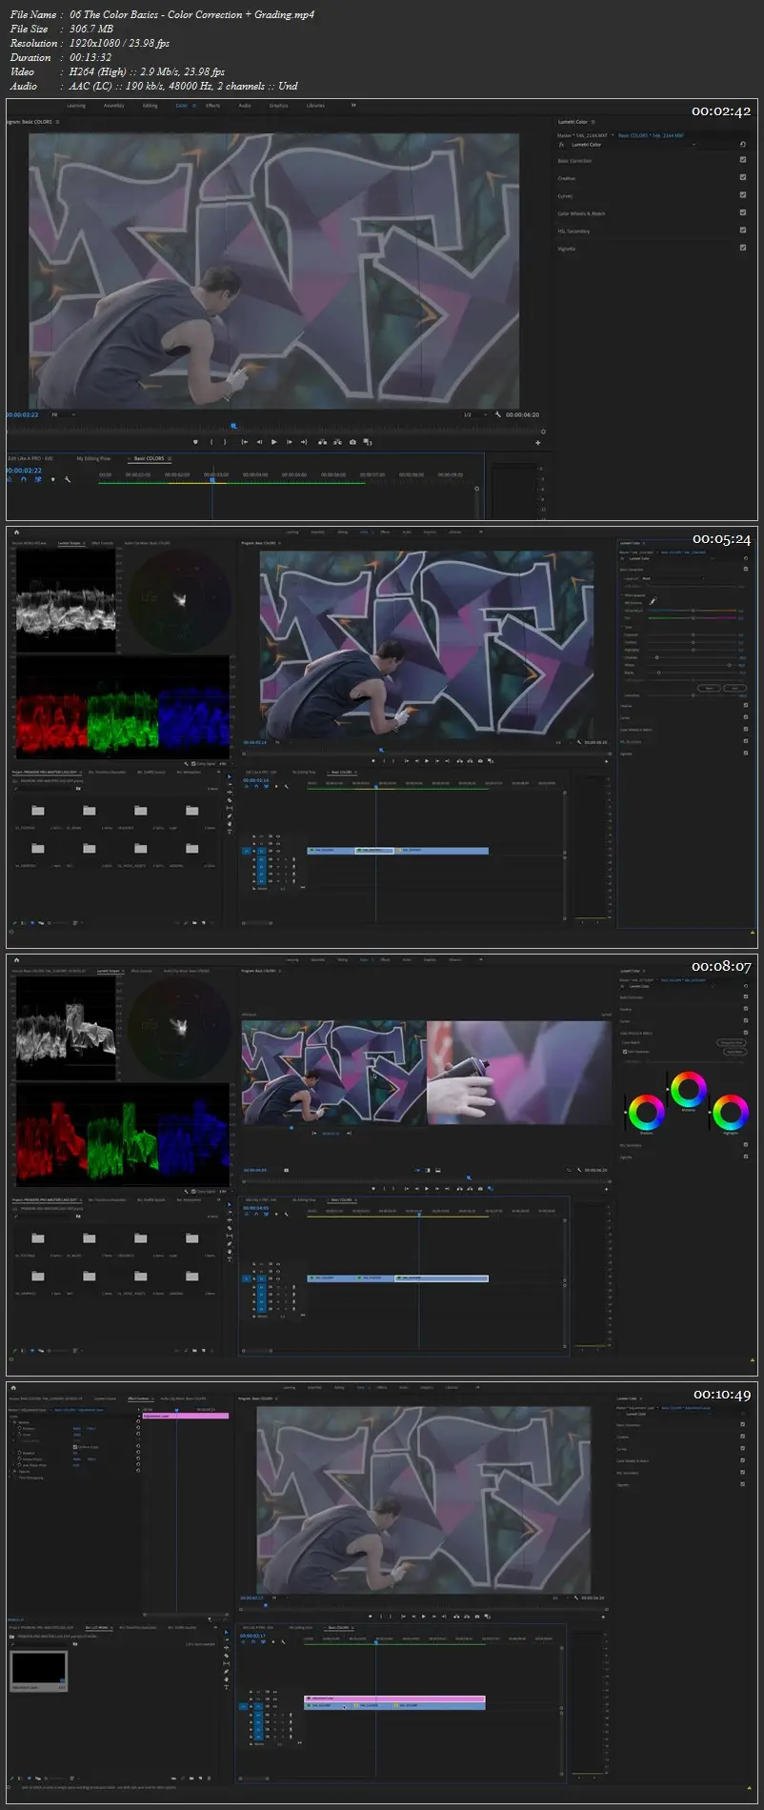Select vertical split comparison layout in the 00:08:07 frame
The height and width of the screenshot is (1810, 764).
(x=428, y=1170)
